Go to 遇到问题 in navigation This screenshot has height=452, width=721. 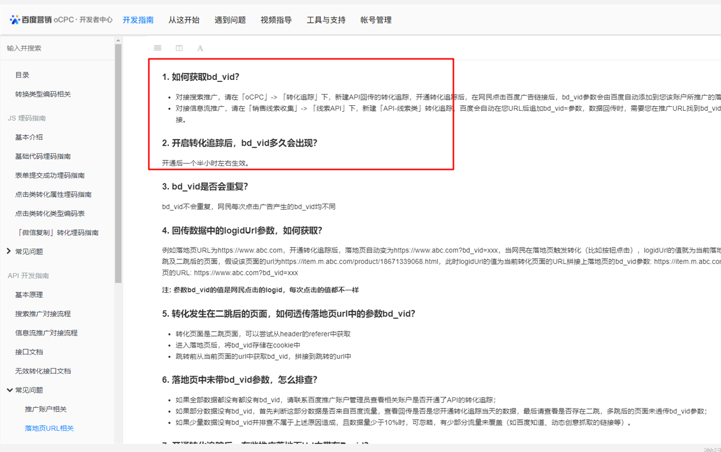tap(230, 20)
